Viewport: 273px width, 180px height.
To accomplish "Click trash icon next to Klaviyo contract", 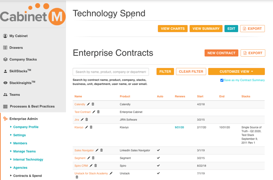I will 91,127.
